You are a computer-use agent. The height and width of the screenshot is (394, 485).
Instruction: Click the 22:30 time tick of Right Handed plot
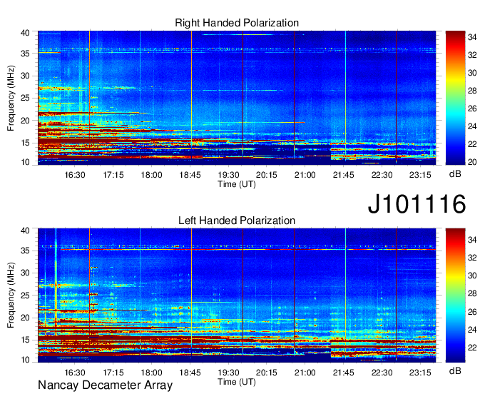click(382, 175)
